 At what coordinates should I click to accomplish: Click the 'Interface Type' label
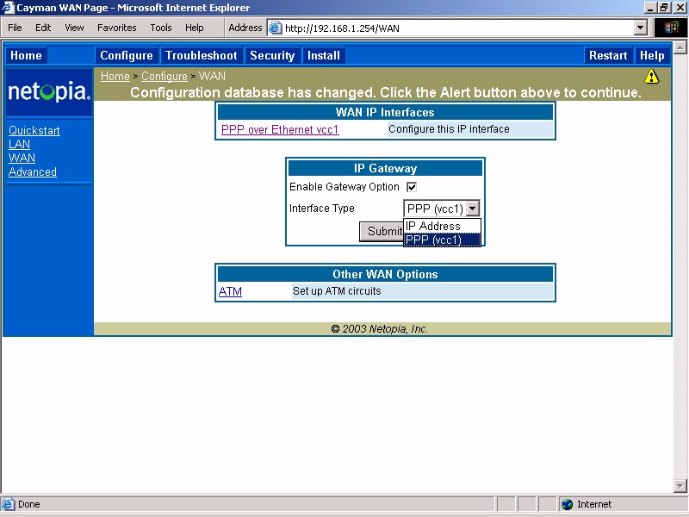(321, 209)
